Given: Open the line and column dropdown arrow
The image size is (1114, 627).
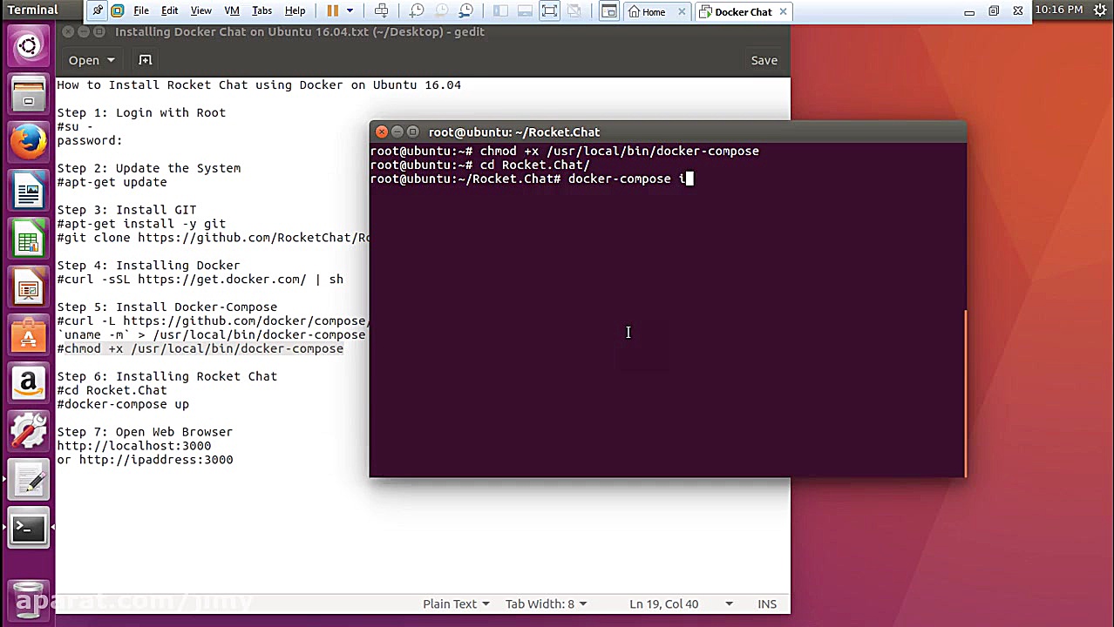Looking at the screenshot, I should [729, 603].
